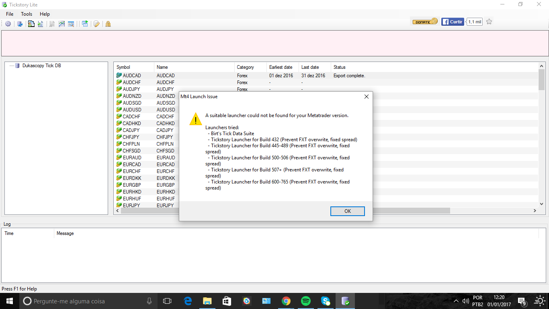Open the Help menu

(x=45, y=14)
